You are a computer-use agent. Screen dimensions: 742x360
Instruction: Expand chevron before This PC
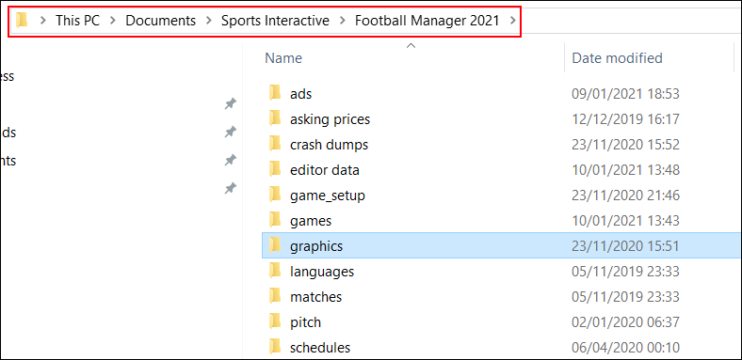(43, 21)
